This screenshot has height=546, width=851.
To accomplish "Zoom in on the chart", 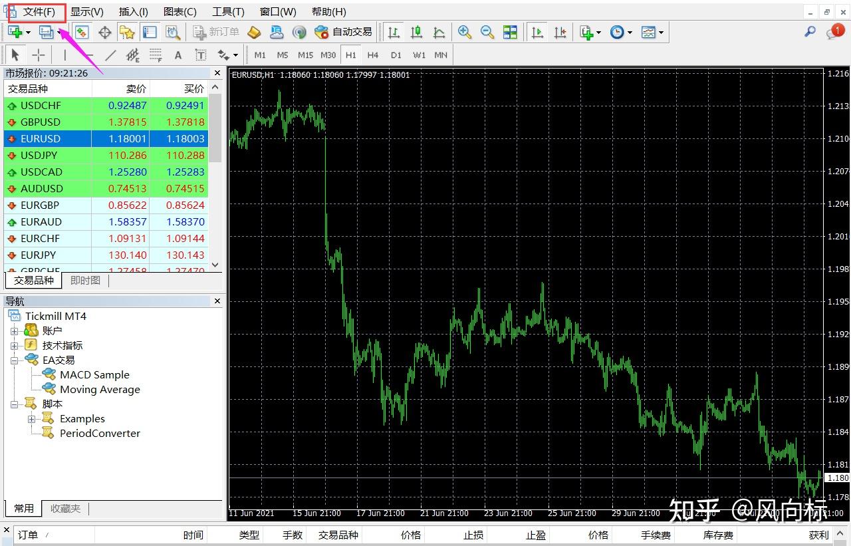I will point(465,32).
